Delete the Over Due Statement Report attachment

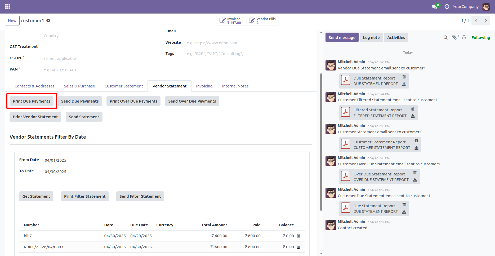415,173
